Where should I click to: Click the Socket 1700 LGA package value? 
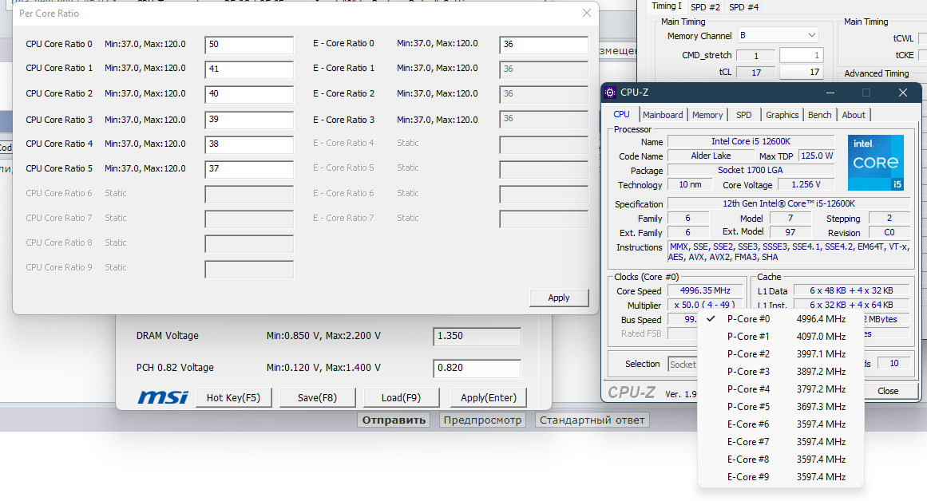[x=751, y=170]
